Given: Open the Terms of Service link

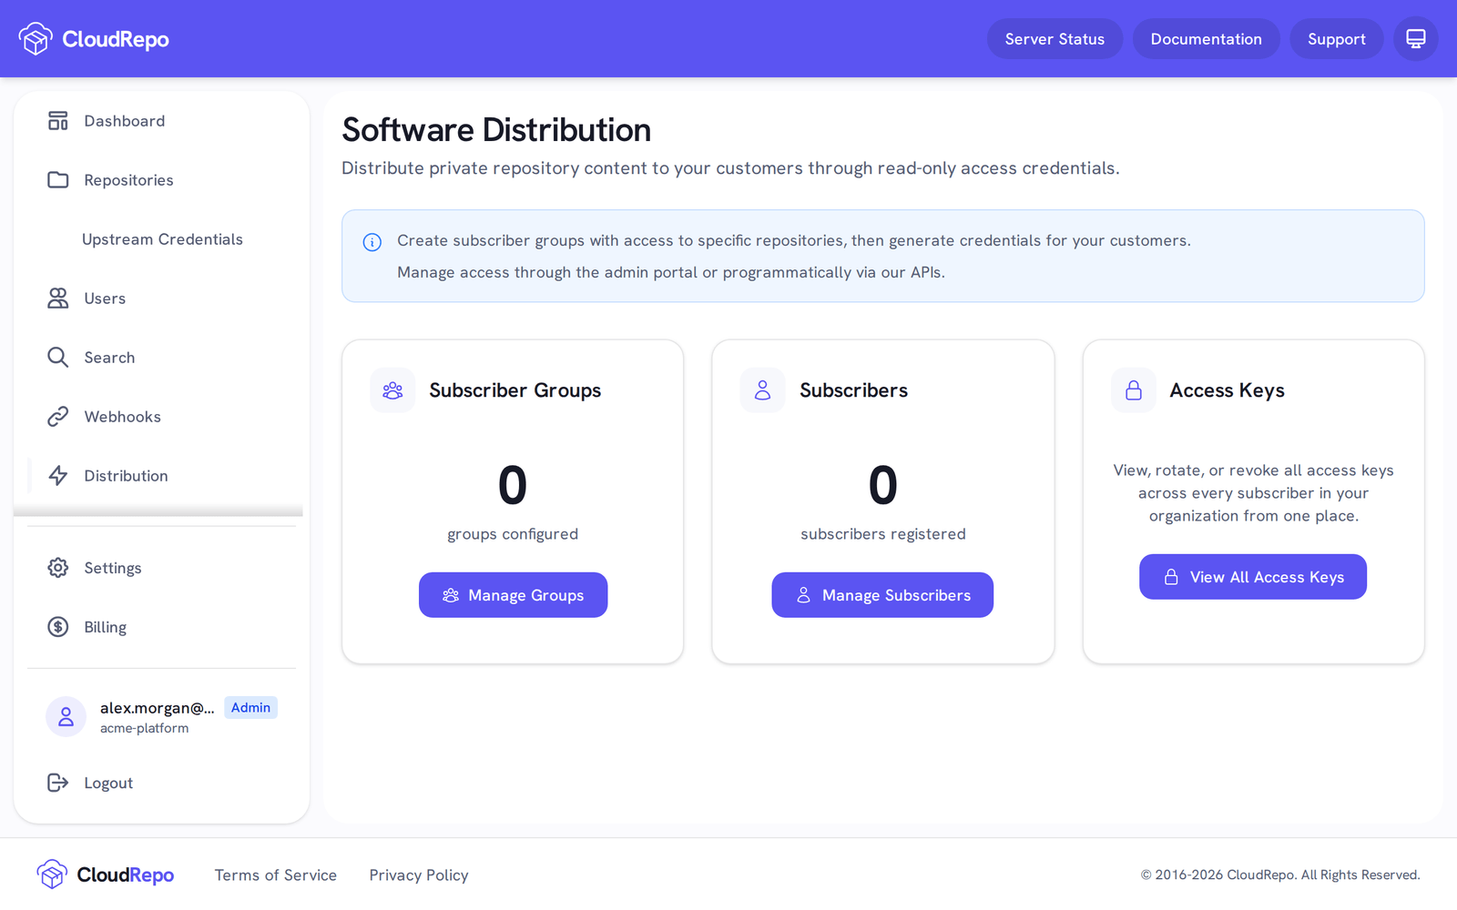Looking at the screenshot, I should [276, 875].
